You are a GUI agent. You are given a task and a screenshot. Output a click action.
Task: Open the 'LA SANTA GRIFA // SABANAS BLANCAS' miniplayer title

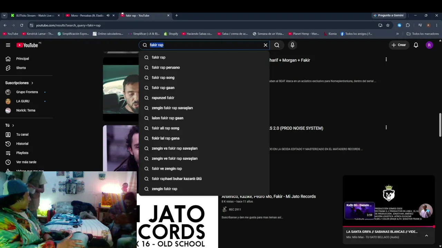[x=382, y=232]
